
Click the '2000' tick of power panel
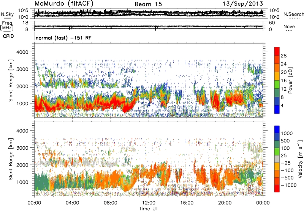pos(22,86)
